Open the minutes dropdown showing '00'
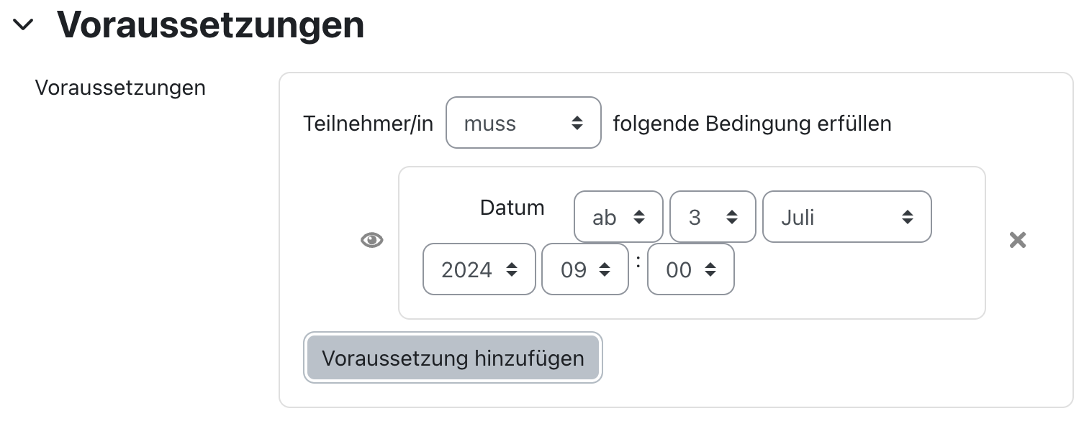 click(690, 269)
